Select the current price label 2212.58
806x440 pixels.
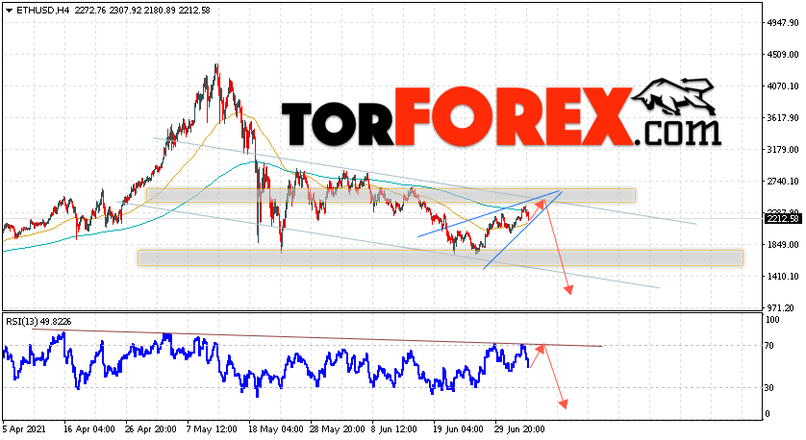(x=783, y=219)
